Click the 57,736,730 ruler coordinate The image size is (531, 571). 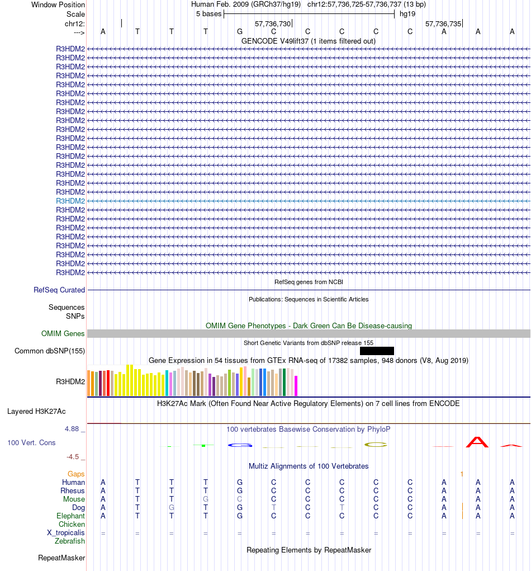pyautogui.click(x=273, y=24)
